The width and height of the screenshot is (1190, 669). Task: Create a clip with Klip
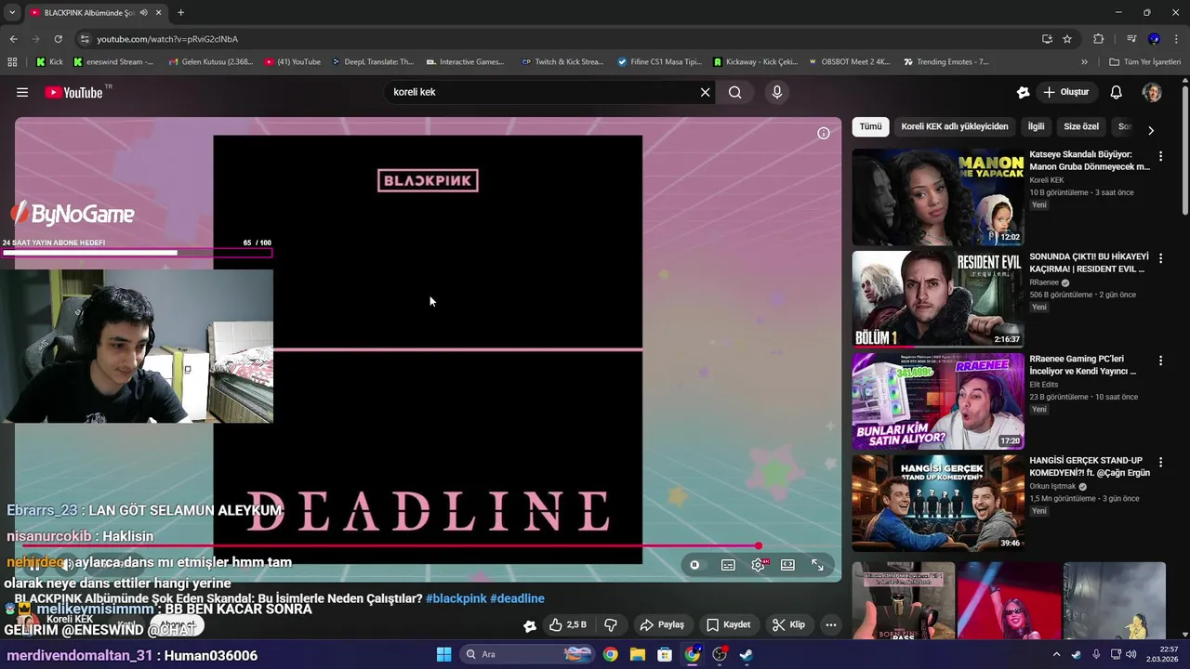click(788, 624)
